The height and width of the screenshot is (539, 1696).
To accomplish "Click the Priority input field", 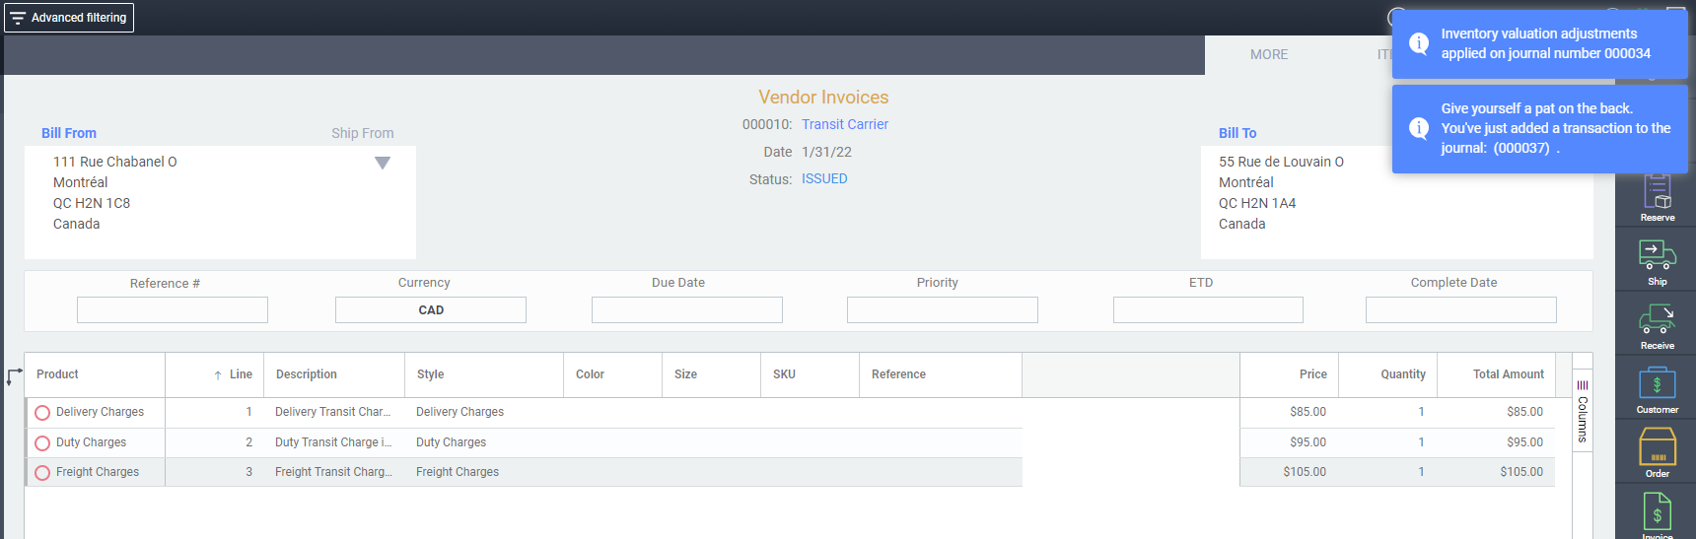I will [x=943, y=309].
